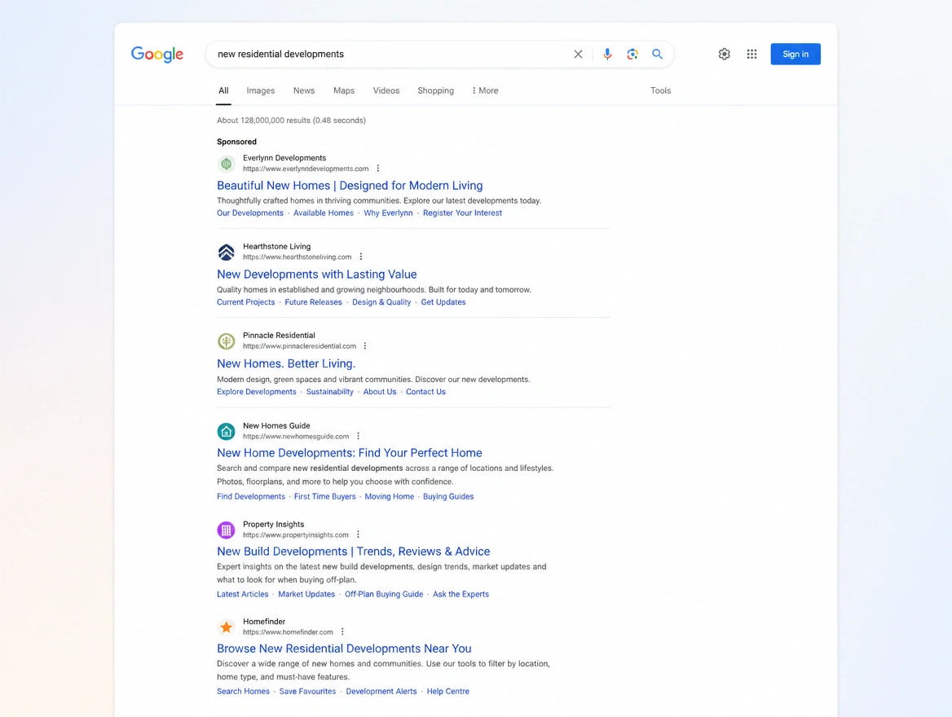The width and height of the screenshot is (952, 717).
Task: Open three-dot menu for Everlynn Developments result
Action: (x=377, y=168)
